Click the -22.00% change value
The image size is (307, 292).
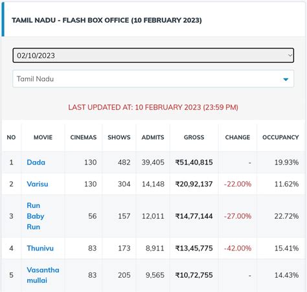[x=238, y=184]
